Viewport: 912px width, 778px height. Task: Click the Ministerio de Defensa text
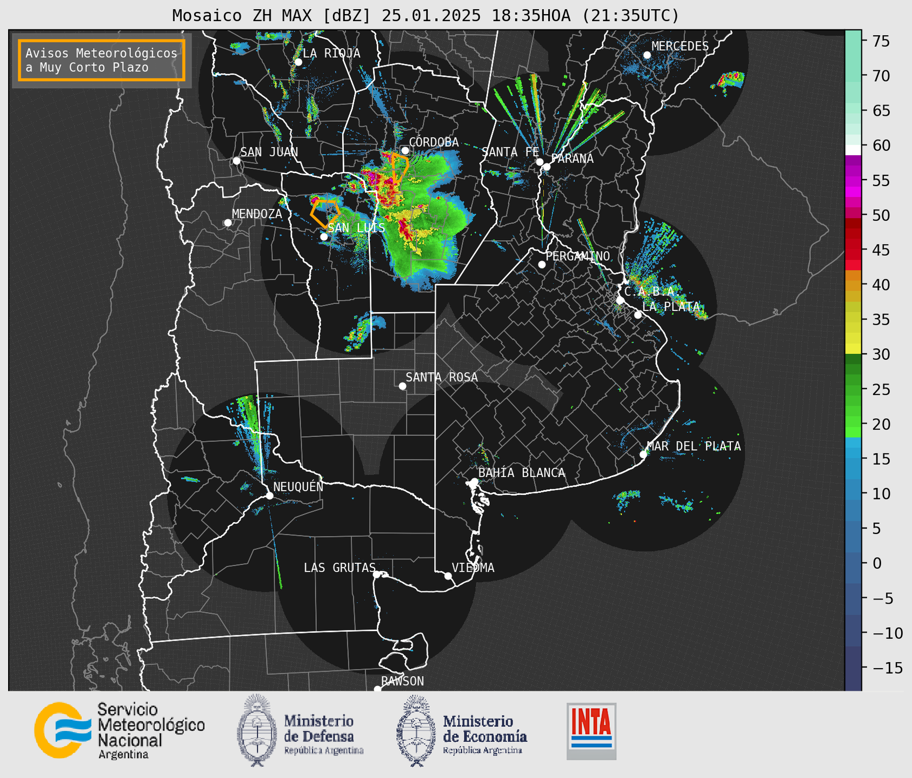[x=324, y=734]
